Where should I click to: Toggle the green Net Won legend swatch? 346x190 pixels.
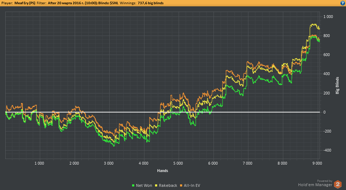coord(133,186)
